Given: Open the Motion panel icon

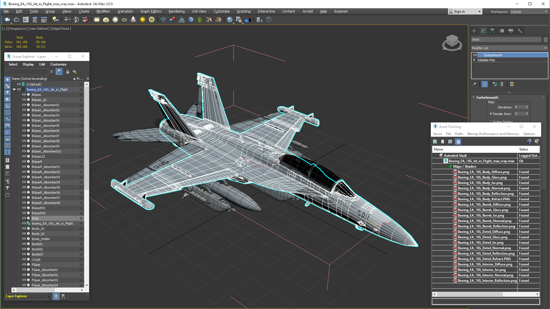Looking at the screenshot, I should (x=502, y=31).
